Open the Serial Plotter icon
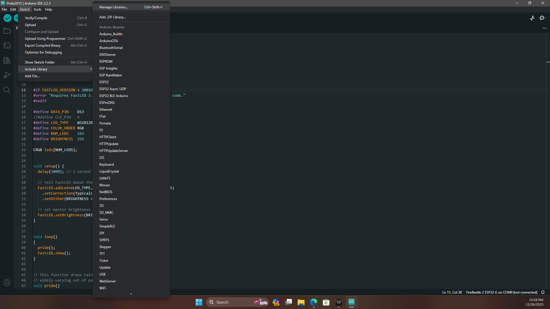550x309 pixels. (x=532, y=18)
